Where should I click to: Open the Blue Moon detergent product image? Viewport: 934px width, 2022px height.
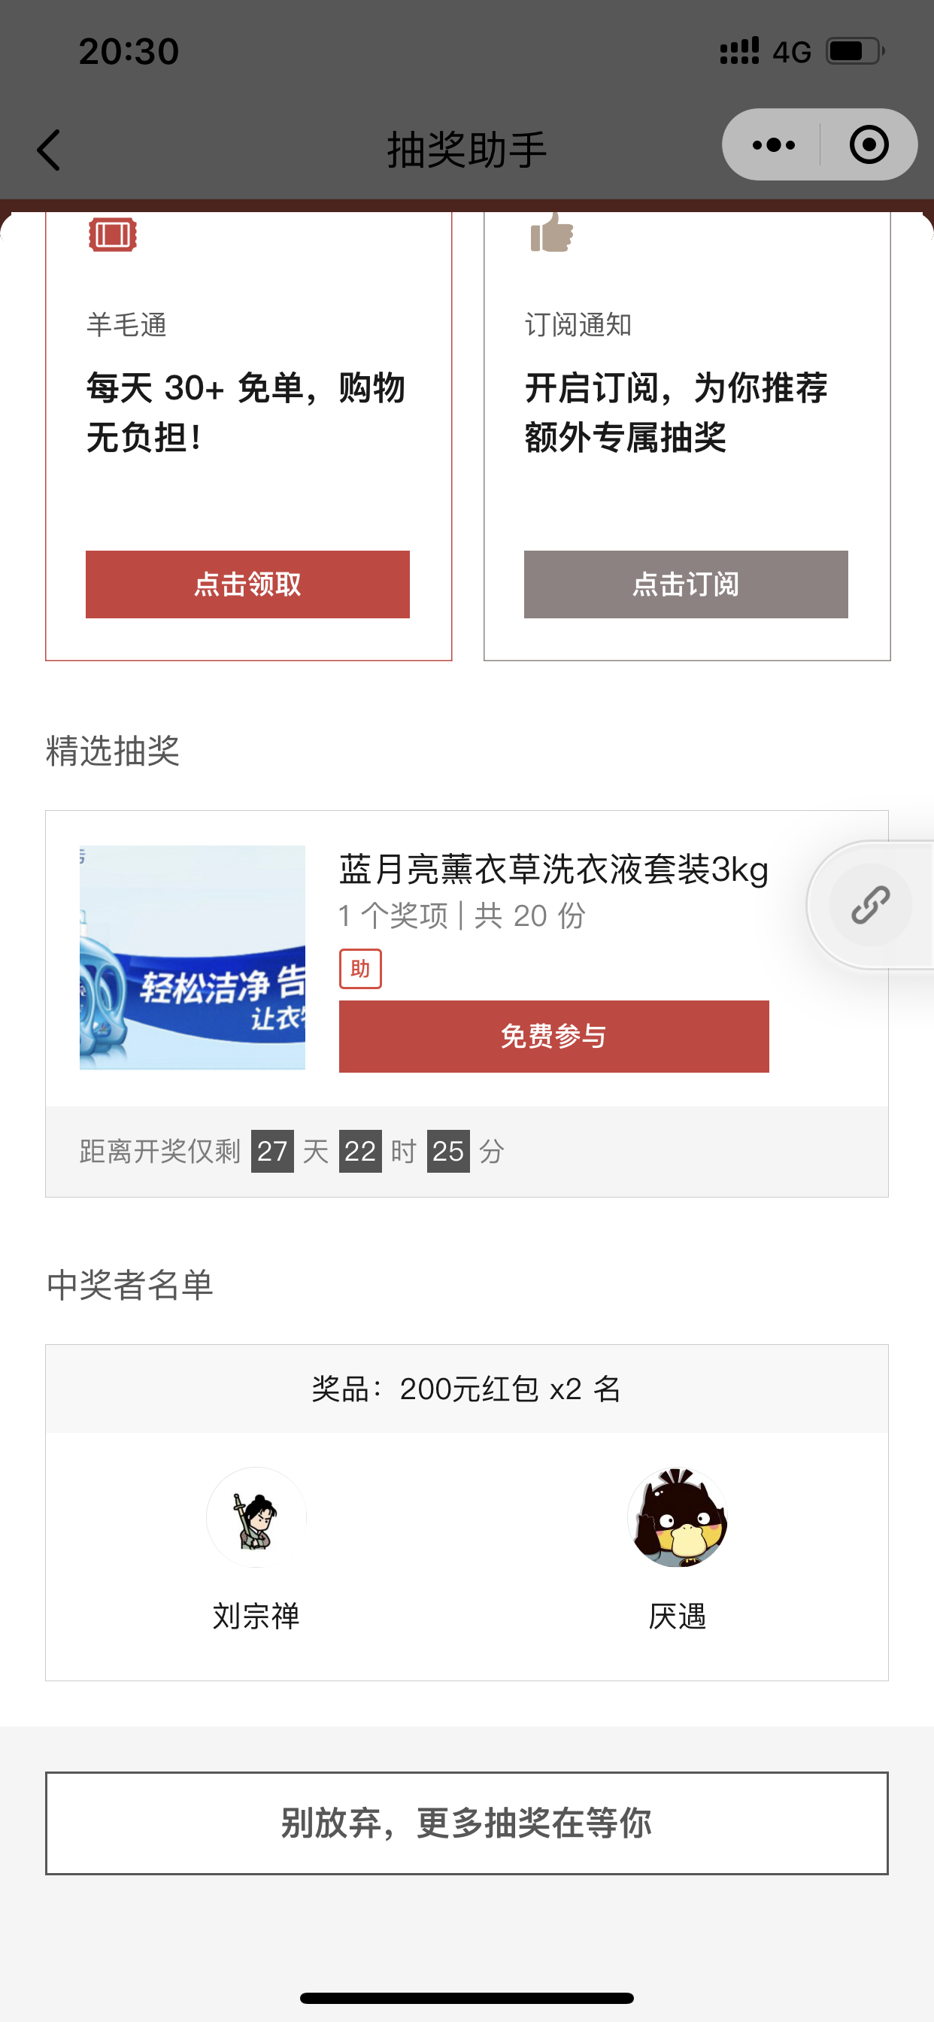coord(193,957)
